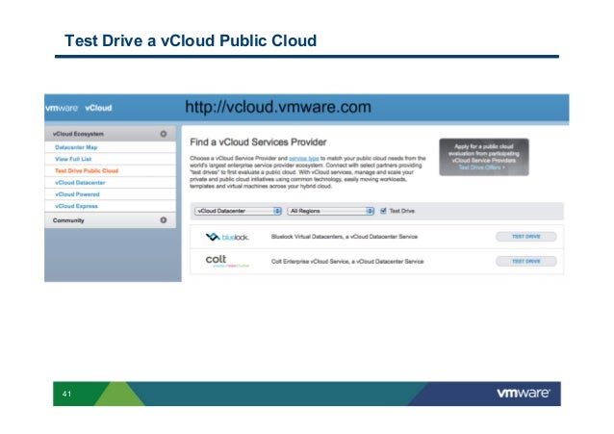
Task: Click Test Drive button for Colt
Action: click(525, 261)
